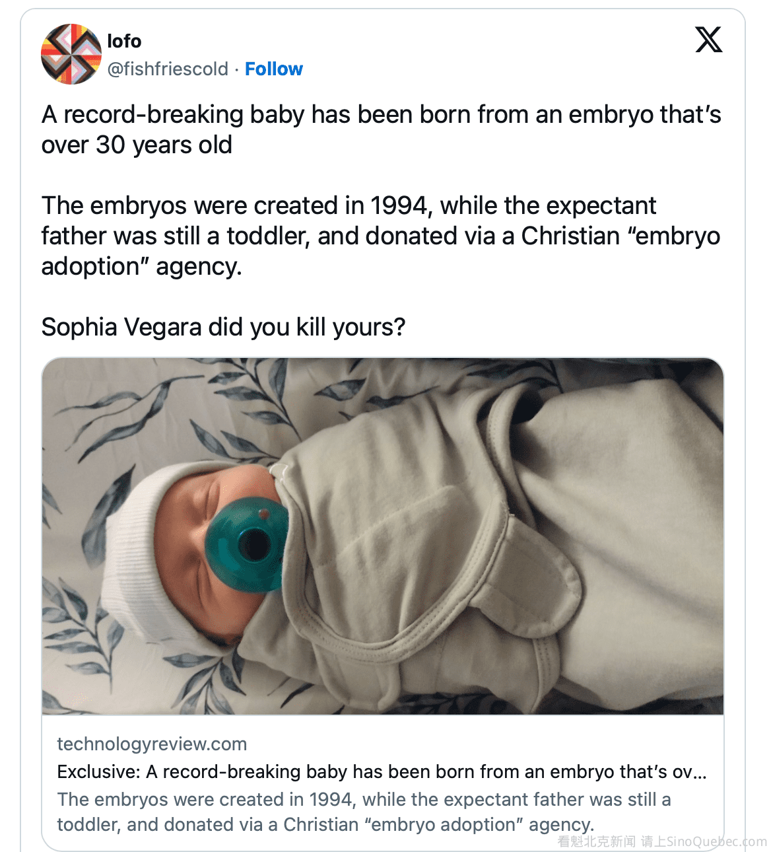
Task: Click the link card description text
Action: pos(364,799)
